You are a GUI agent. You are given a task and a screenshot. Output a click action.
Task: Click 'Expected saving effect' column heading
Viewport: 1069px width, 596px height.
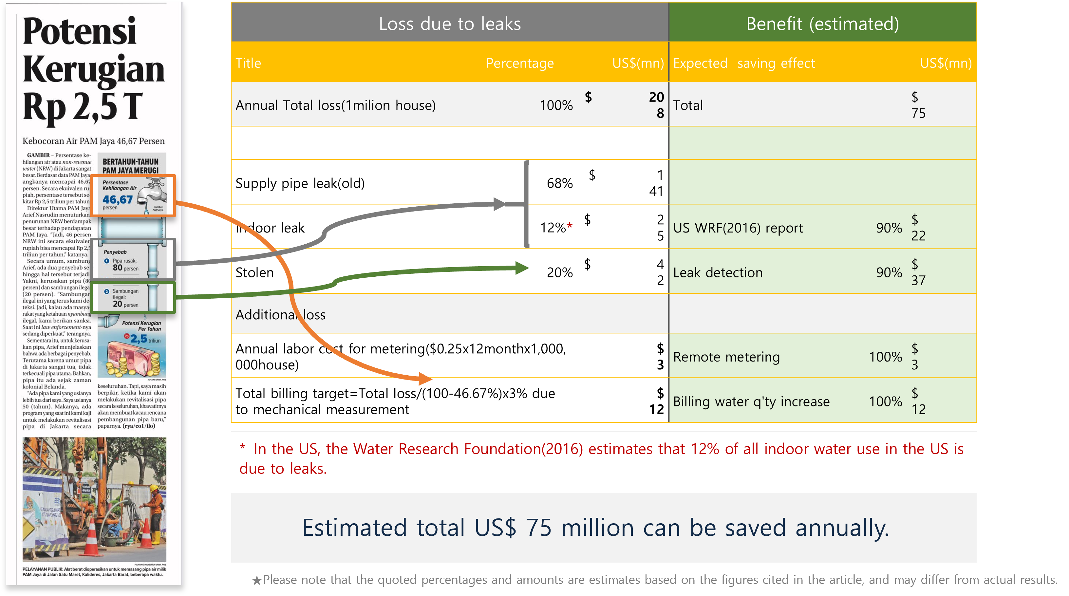tap(744, 63)
